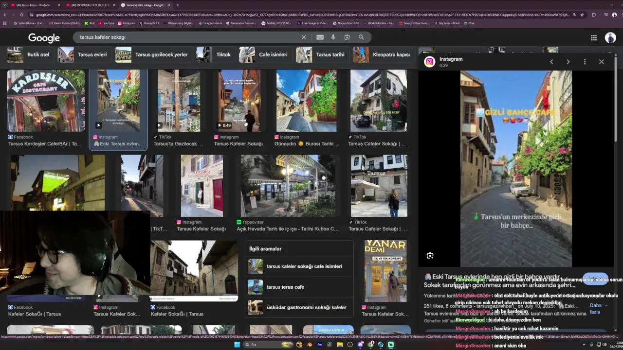Open Tarsus'ta Gezilecek TikTok result link
This screenshot has height=350, width=623.
(178, 144)
